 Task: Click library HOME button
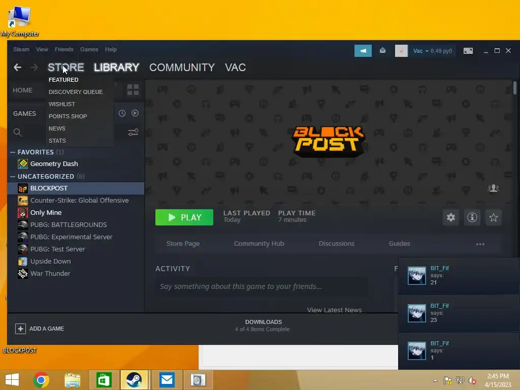(x=22, y=90)
